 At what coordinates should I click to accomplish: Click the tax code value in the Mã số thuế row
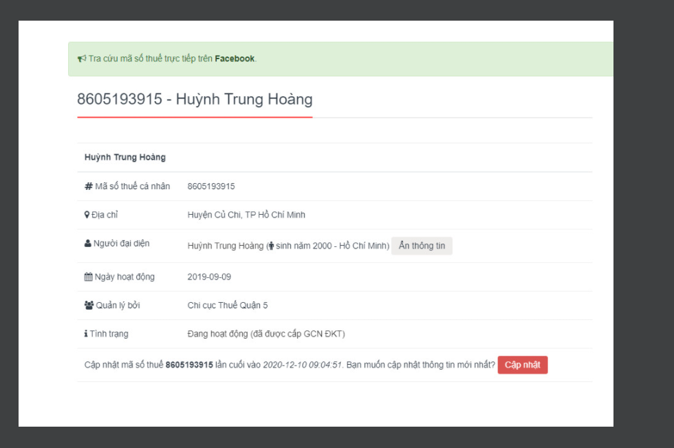(x=211, y=186)
